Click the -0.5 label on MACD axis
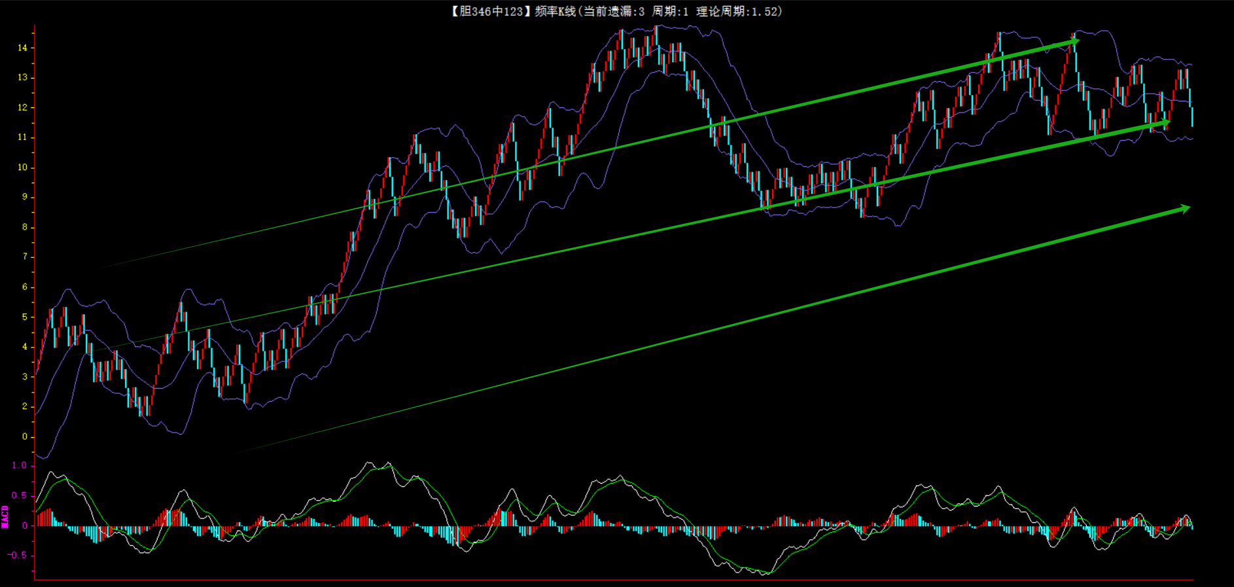Image resolution: width=1234 pixels, height=587 pixels. [18, 555]
